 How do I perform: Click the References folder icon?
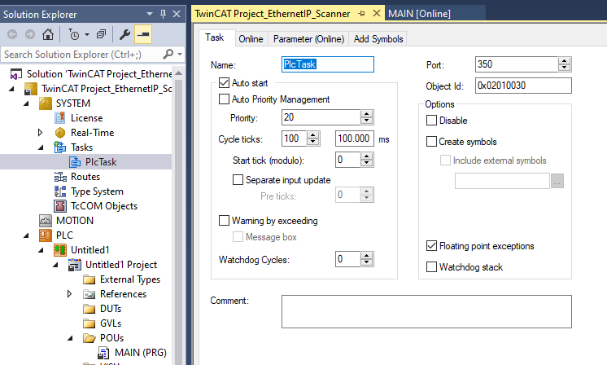click(89, 294)
